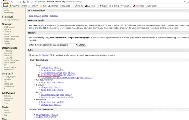Download the Core tar.gz link
The width and height of the screenshot is (189, 120).
coord(44,70)
